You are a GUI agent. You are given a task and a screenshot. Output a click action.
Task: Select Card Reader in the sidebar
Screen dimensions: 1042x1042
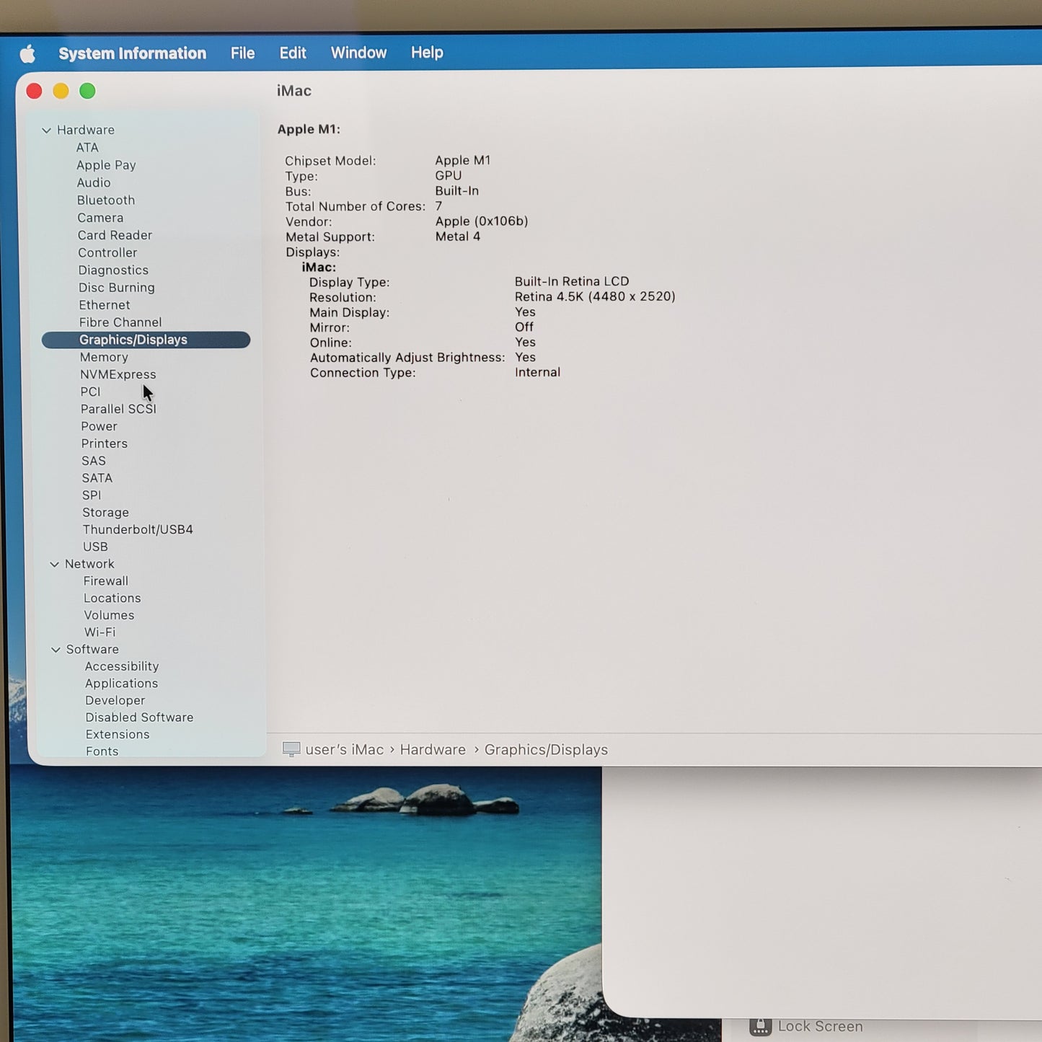click(x=115, y=235)
